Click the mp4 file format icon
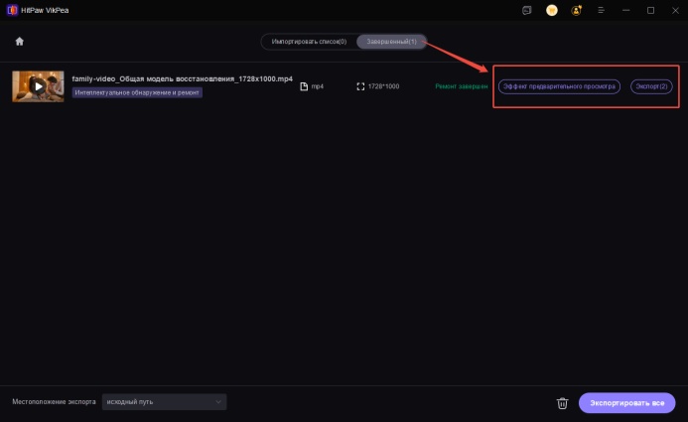688x422 pixels. pyautogui.click(x=304, y=86)
